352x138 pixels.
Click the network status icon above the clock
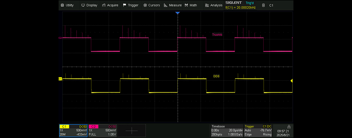[289, 126]
